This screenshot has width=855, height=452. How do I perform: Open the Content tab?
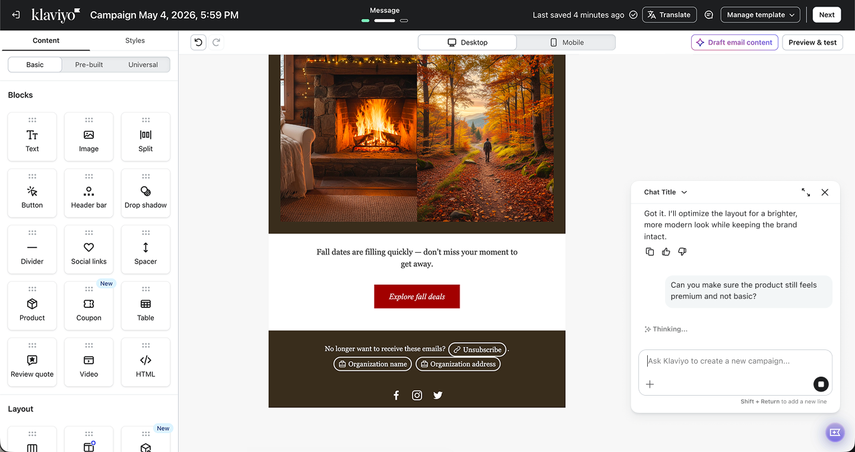(46, 40)
